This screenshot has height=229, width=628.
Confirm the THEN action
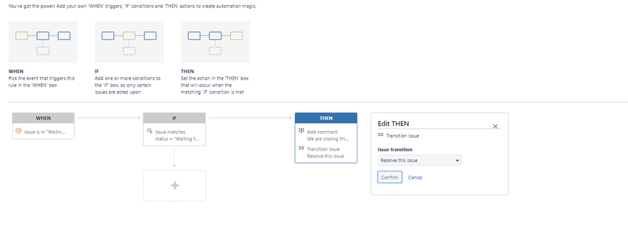390,178
